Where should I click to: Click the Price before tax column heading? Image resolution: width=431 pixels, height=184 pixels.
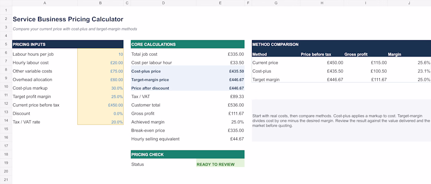[316, 54]
